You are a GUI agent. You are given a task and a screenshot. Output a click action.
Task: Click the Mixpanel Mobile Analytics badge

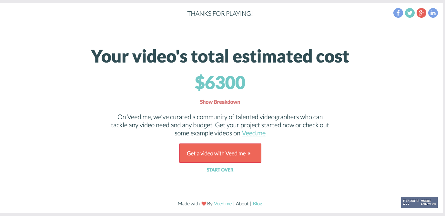tap(419, 202)
